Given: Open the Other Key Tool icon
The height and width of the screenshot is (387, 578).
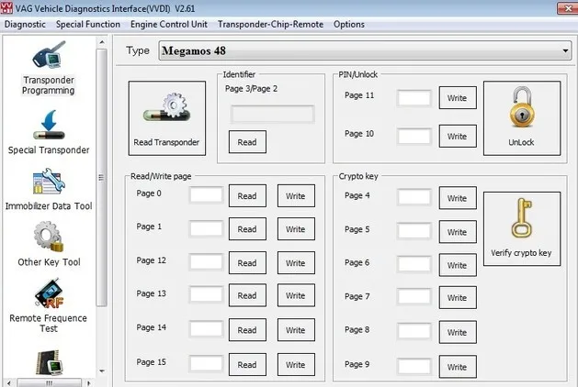Looking at the screenshot, I should click(x=49, y=237).
